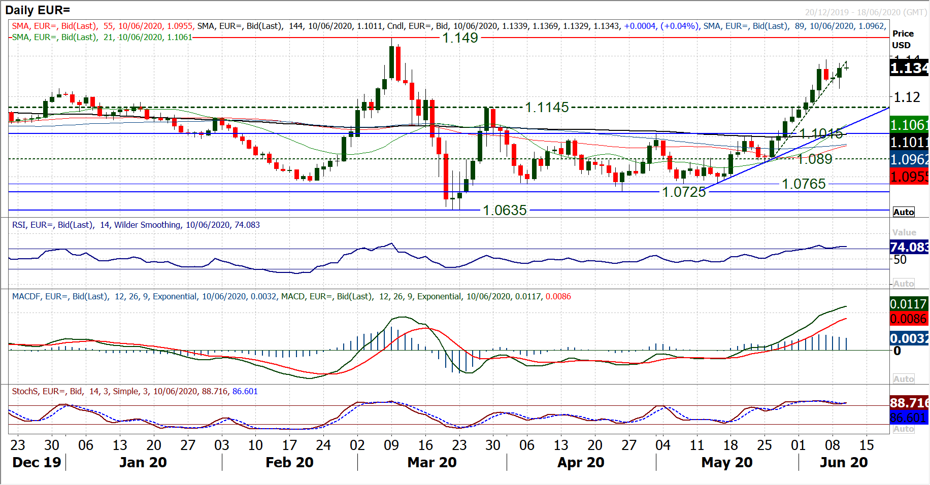The width and height of the screenshot is (930, 485).
Task: Select the green SMA 21 legend entry
Action: click(102, 37)
